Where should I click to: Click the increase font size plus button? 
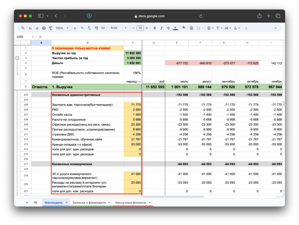[x=147, y=28]
